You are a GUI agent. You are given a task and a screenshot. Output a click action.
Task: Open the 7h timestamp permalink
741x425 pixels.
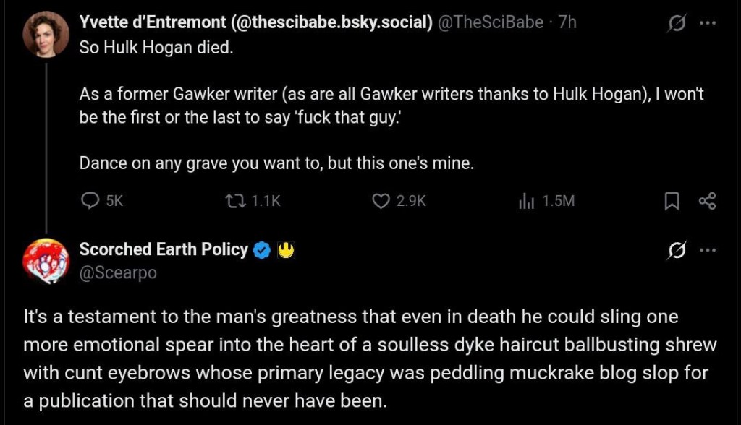point(567,22)
